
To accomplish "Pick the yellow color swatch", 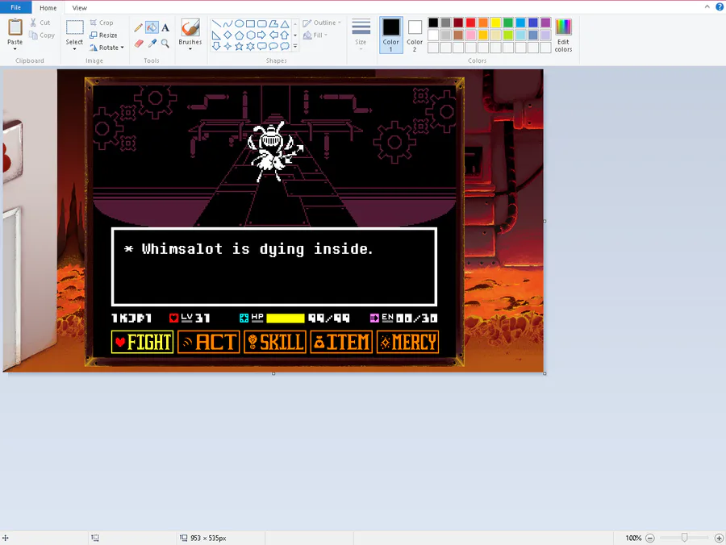I will [495, 23].
